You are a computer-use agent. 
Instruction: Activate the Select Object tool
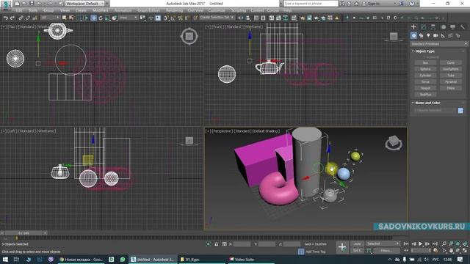tap(64, 18)
